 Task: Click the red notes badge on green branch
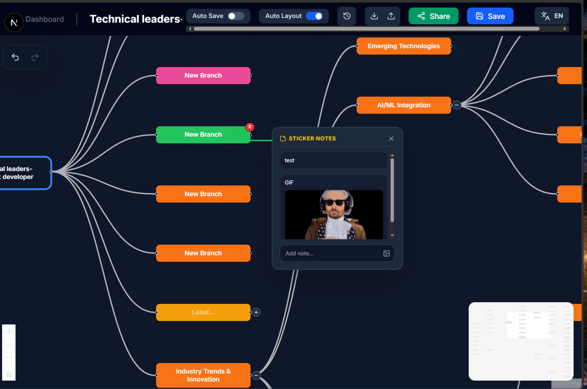250,127
